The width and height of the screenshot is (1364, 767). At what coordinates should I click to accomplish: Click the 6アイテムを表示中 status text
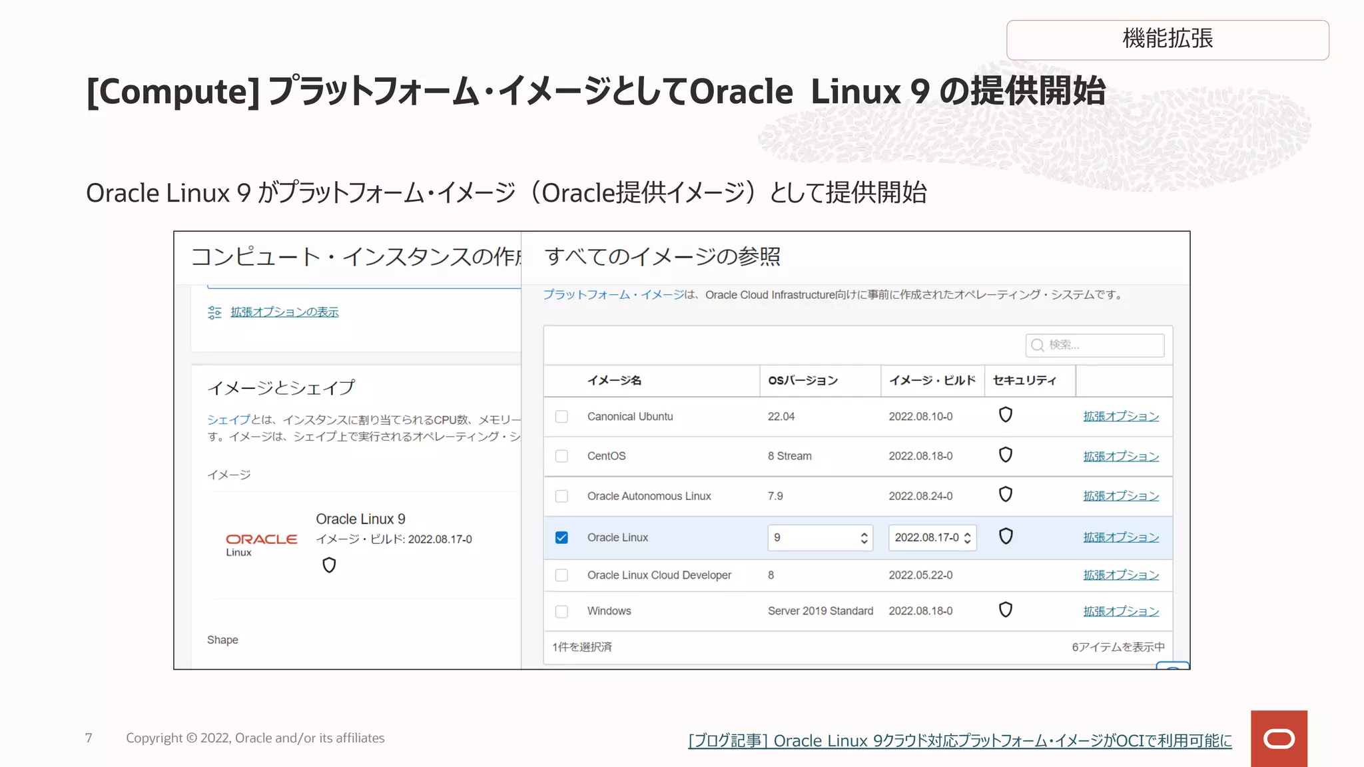pyautogui.click(x=1118, y=647)
